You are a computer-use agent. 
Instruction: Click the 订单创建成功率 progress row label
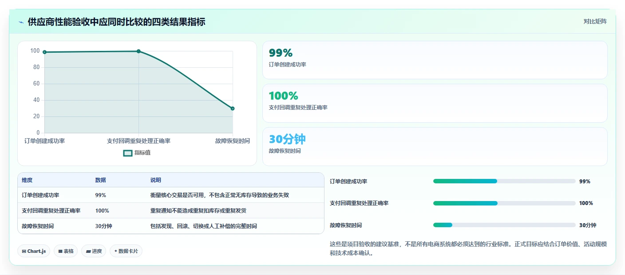pyautogui.click(x=348, y=182)
